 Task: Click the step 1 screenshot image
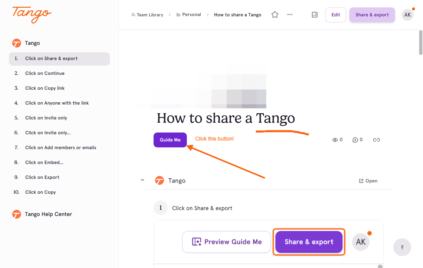(269, 244)
